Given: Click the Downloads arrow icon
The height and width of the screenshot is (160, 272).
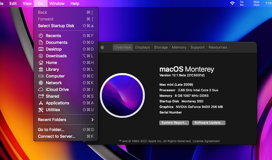Looking at the screenshot, I should [x=41, y=56].
